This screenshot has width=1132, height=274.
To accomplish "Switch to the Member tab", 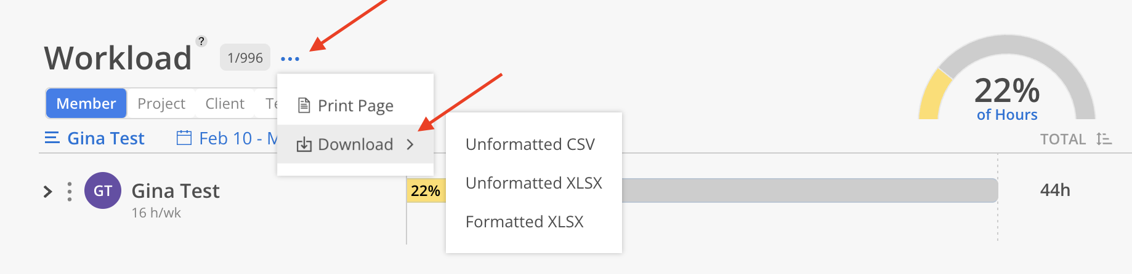I will point(86,103).
